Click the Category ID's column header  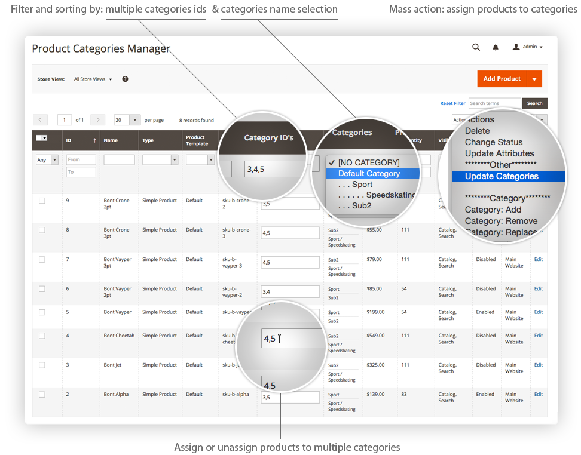click(268, 138)
